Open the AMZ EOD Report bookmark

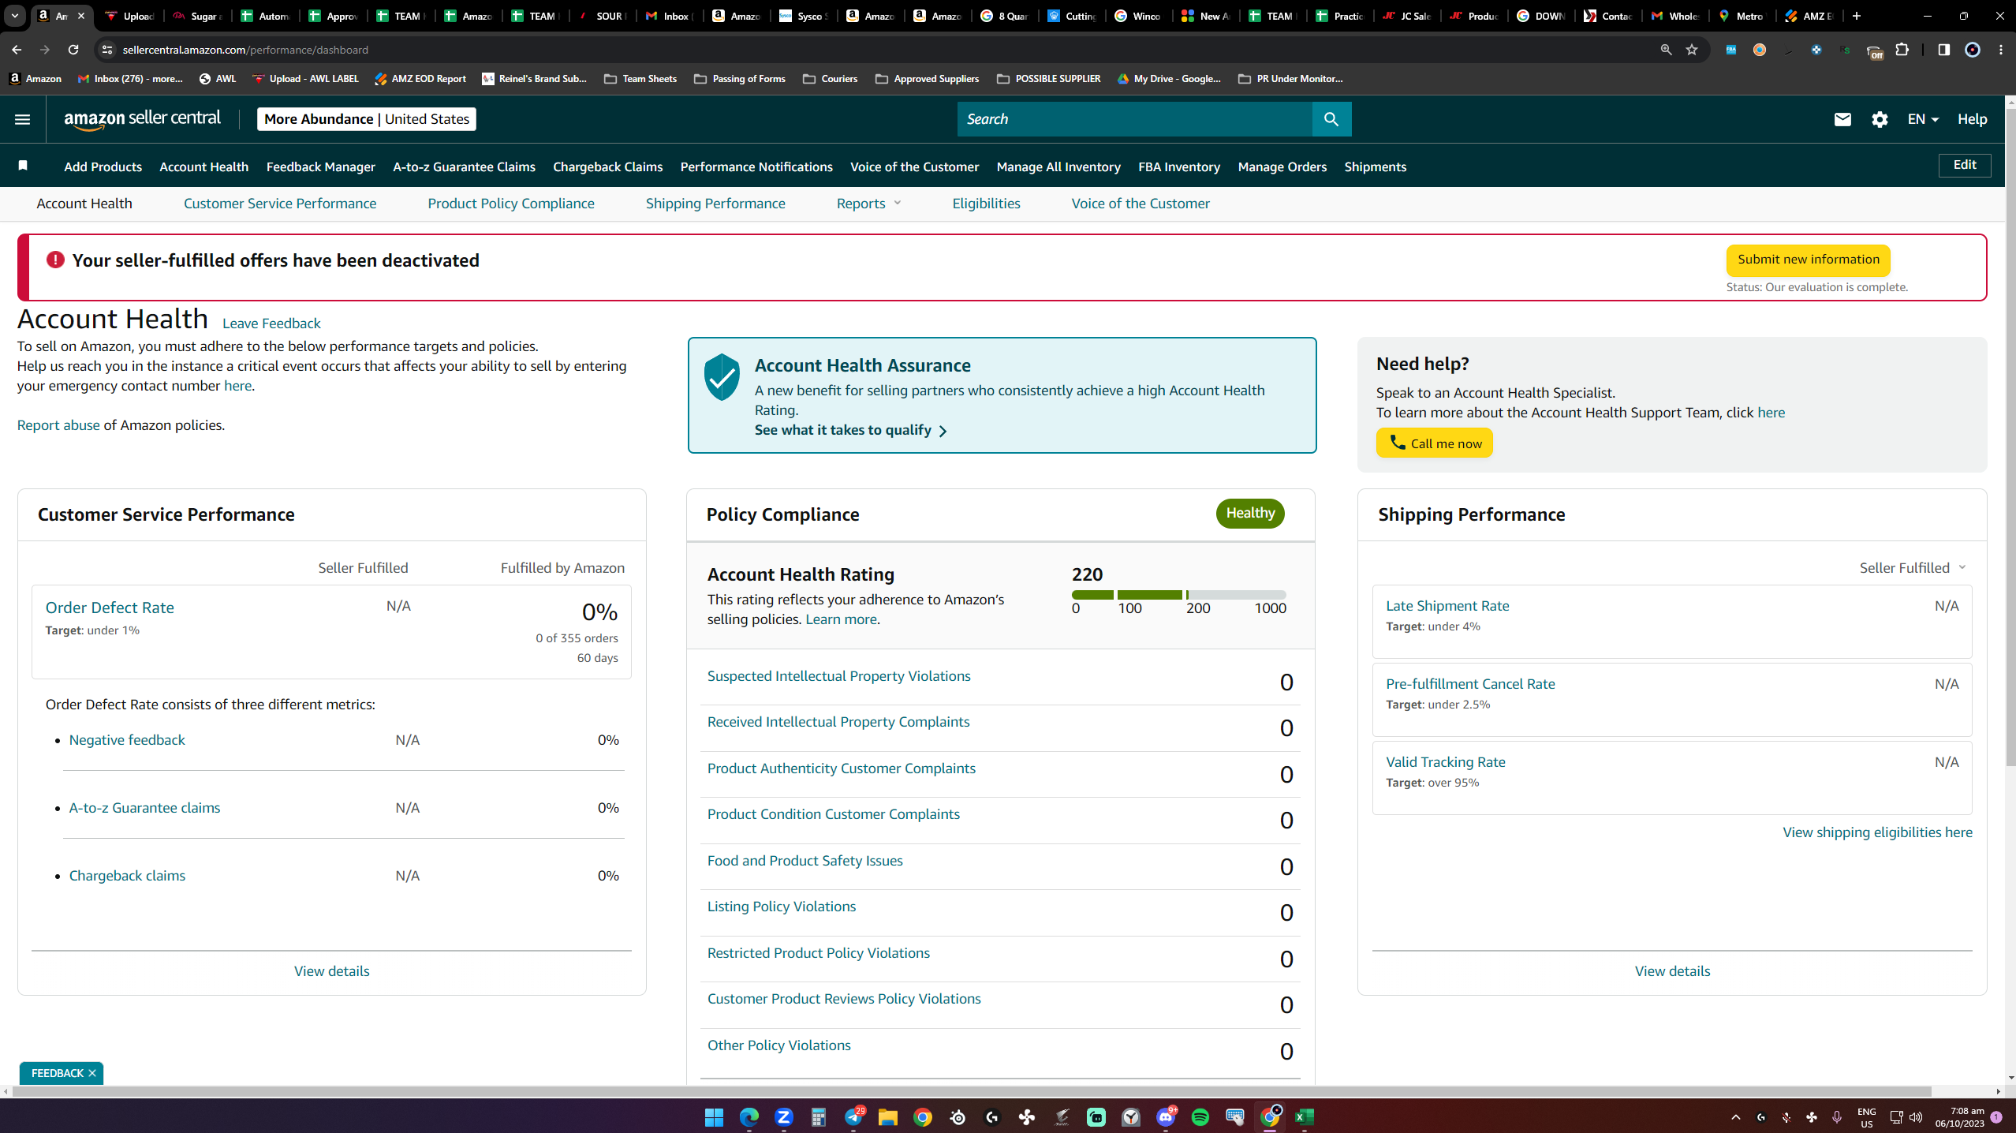(x=420, y=79)
